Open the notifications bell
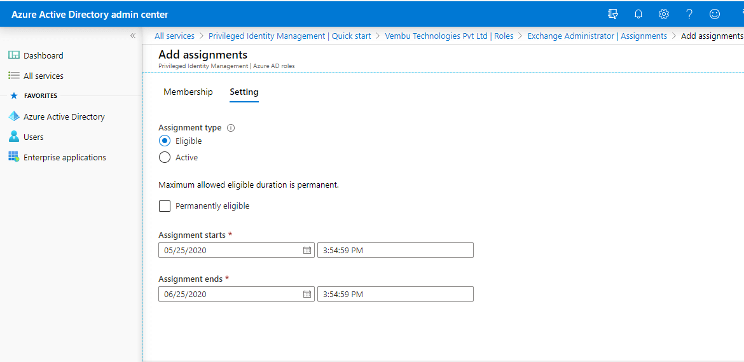This screenshot has width=744, height=362. 638,14
